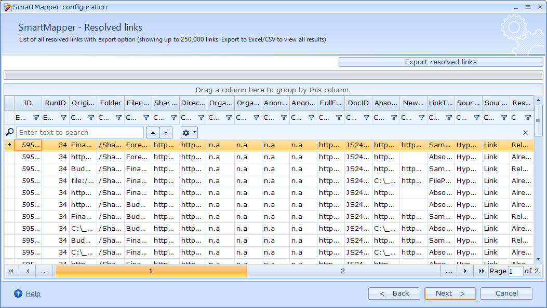Select page 2 in the pager
Screen dimensions: 547x308
point(343,271)
